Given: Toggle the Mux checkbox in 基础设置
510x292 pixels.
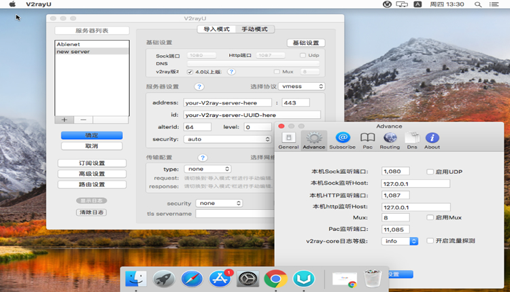Looking at the screenshot, I should click(x=277, y=71).
